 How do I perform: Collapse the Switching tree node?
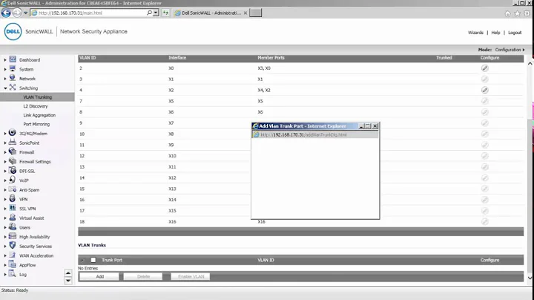pos(5,88)
